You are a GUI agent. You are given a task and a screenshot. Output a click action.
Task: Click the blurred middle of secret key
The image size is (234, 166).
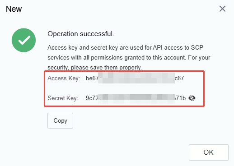136,99
